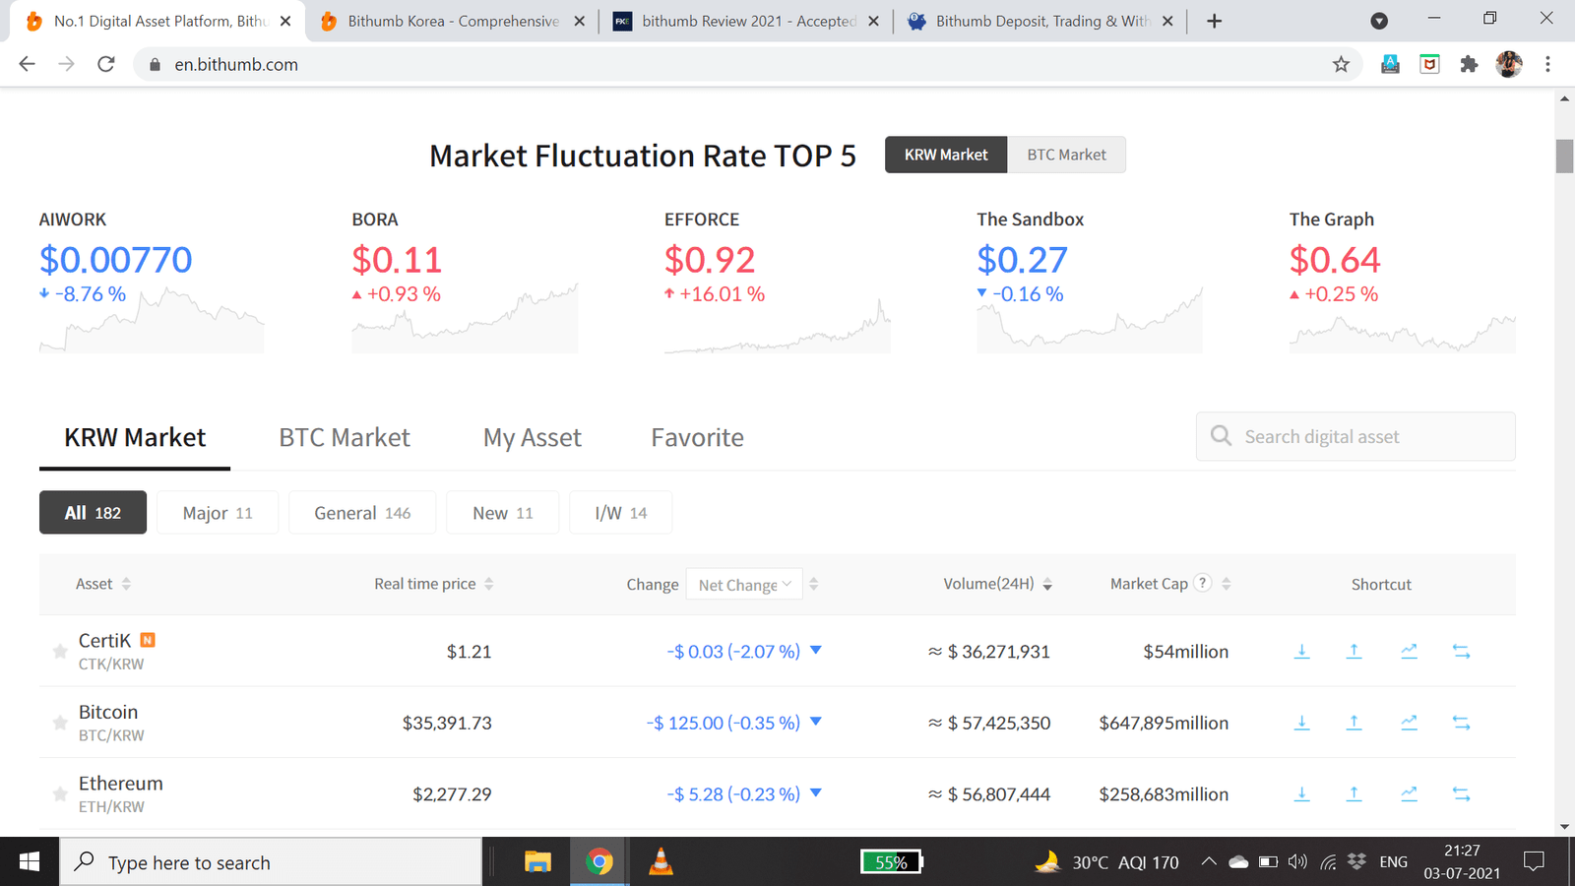This screenshot has width=1575, height=886.
Task: Click the deposit icon in CertiK row
Action: click(x=1301, y=652)
